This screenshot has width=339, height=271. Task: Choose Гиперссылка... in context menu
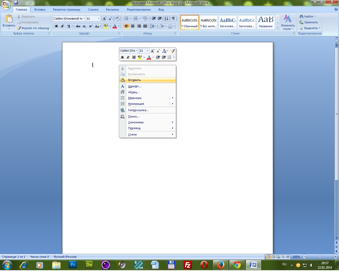tap(148, 110)
